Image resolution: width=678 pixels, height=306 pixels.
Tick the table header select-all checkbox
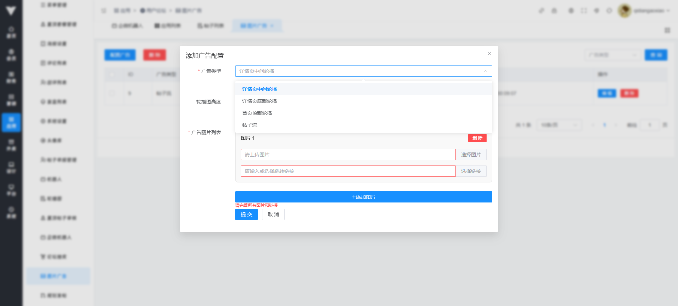112,74
